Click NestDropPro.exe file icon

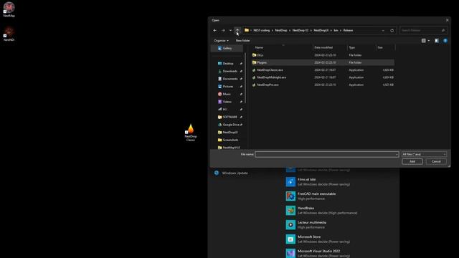point(254,85)
